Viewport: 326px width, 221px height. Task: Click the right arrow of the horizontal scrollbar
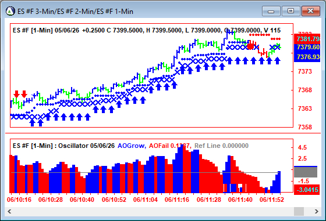[317, 212]
